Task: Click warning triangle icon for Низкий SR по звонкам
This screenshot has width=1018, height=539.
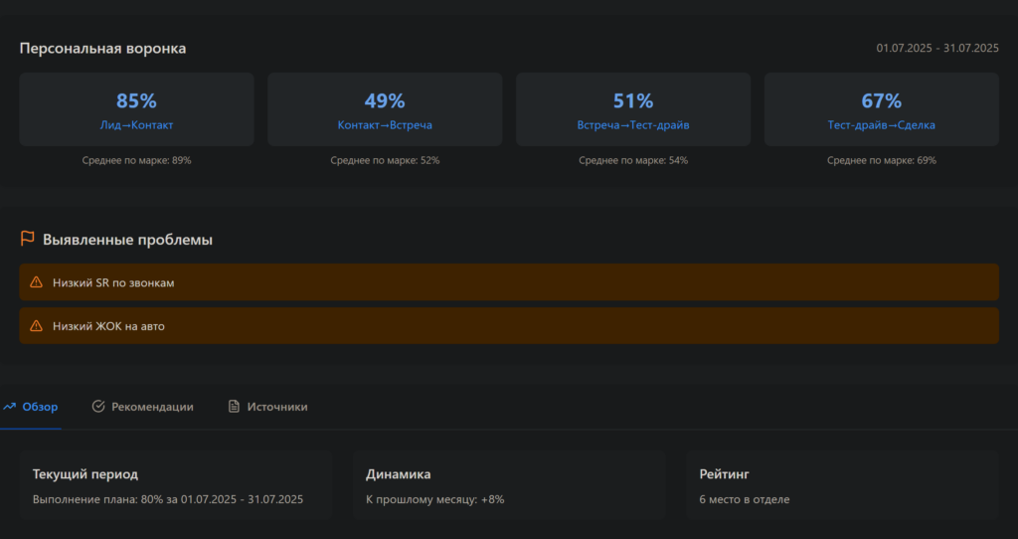Action: pyautogui.click(x=37, y=283)
